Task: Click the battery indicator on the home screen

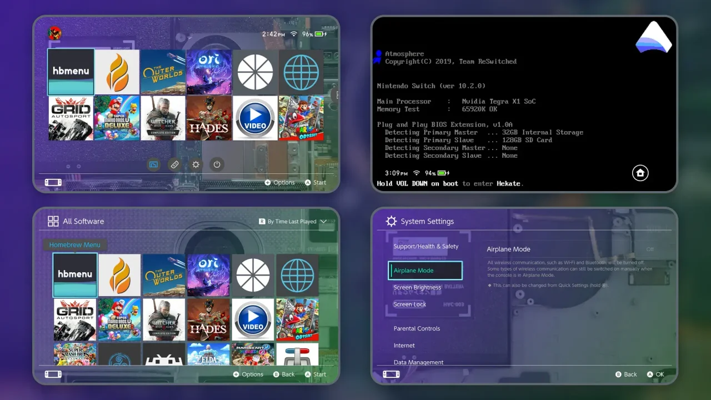Action: coord(321,34)
